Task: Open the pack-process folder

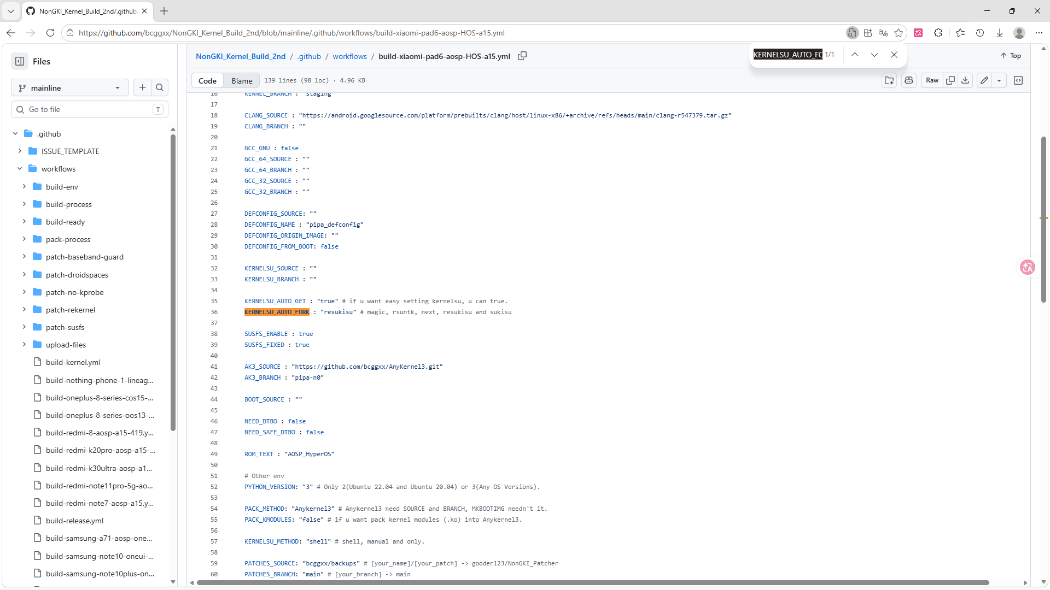Action: [68, 239]
